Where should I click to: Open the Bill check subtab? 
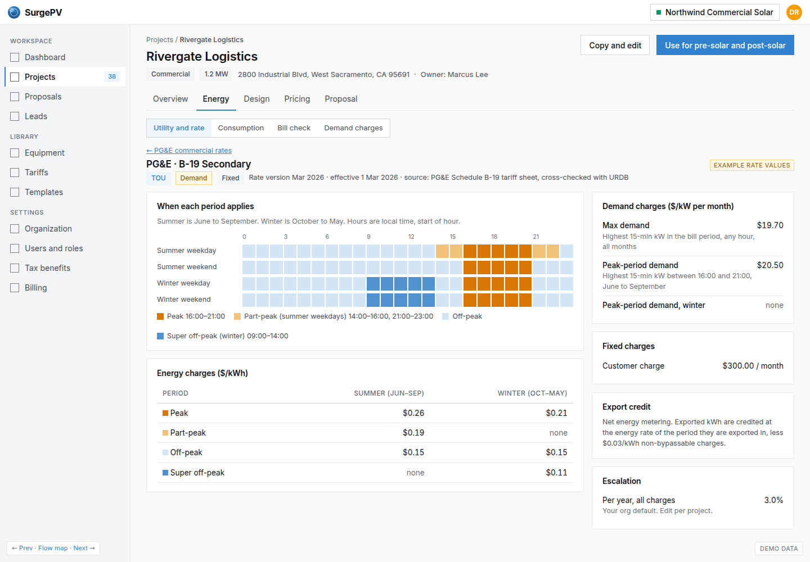[x=294, y=128]
